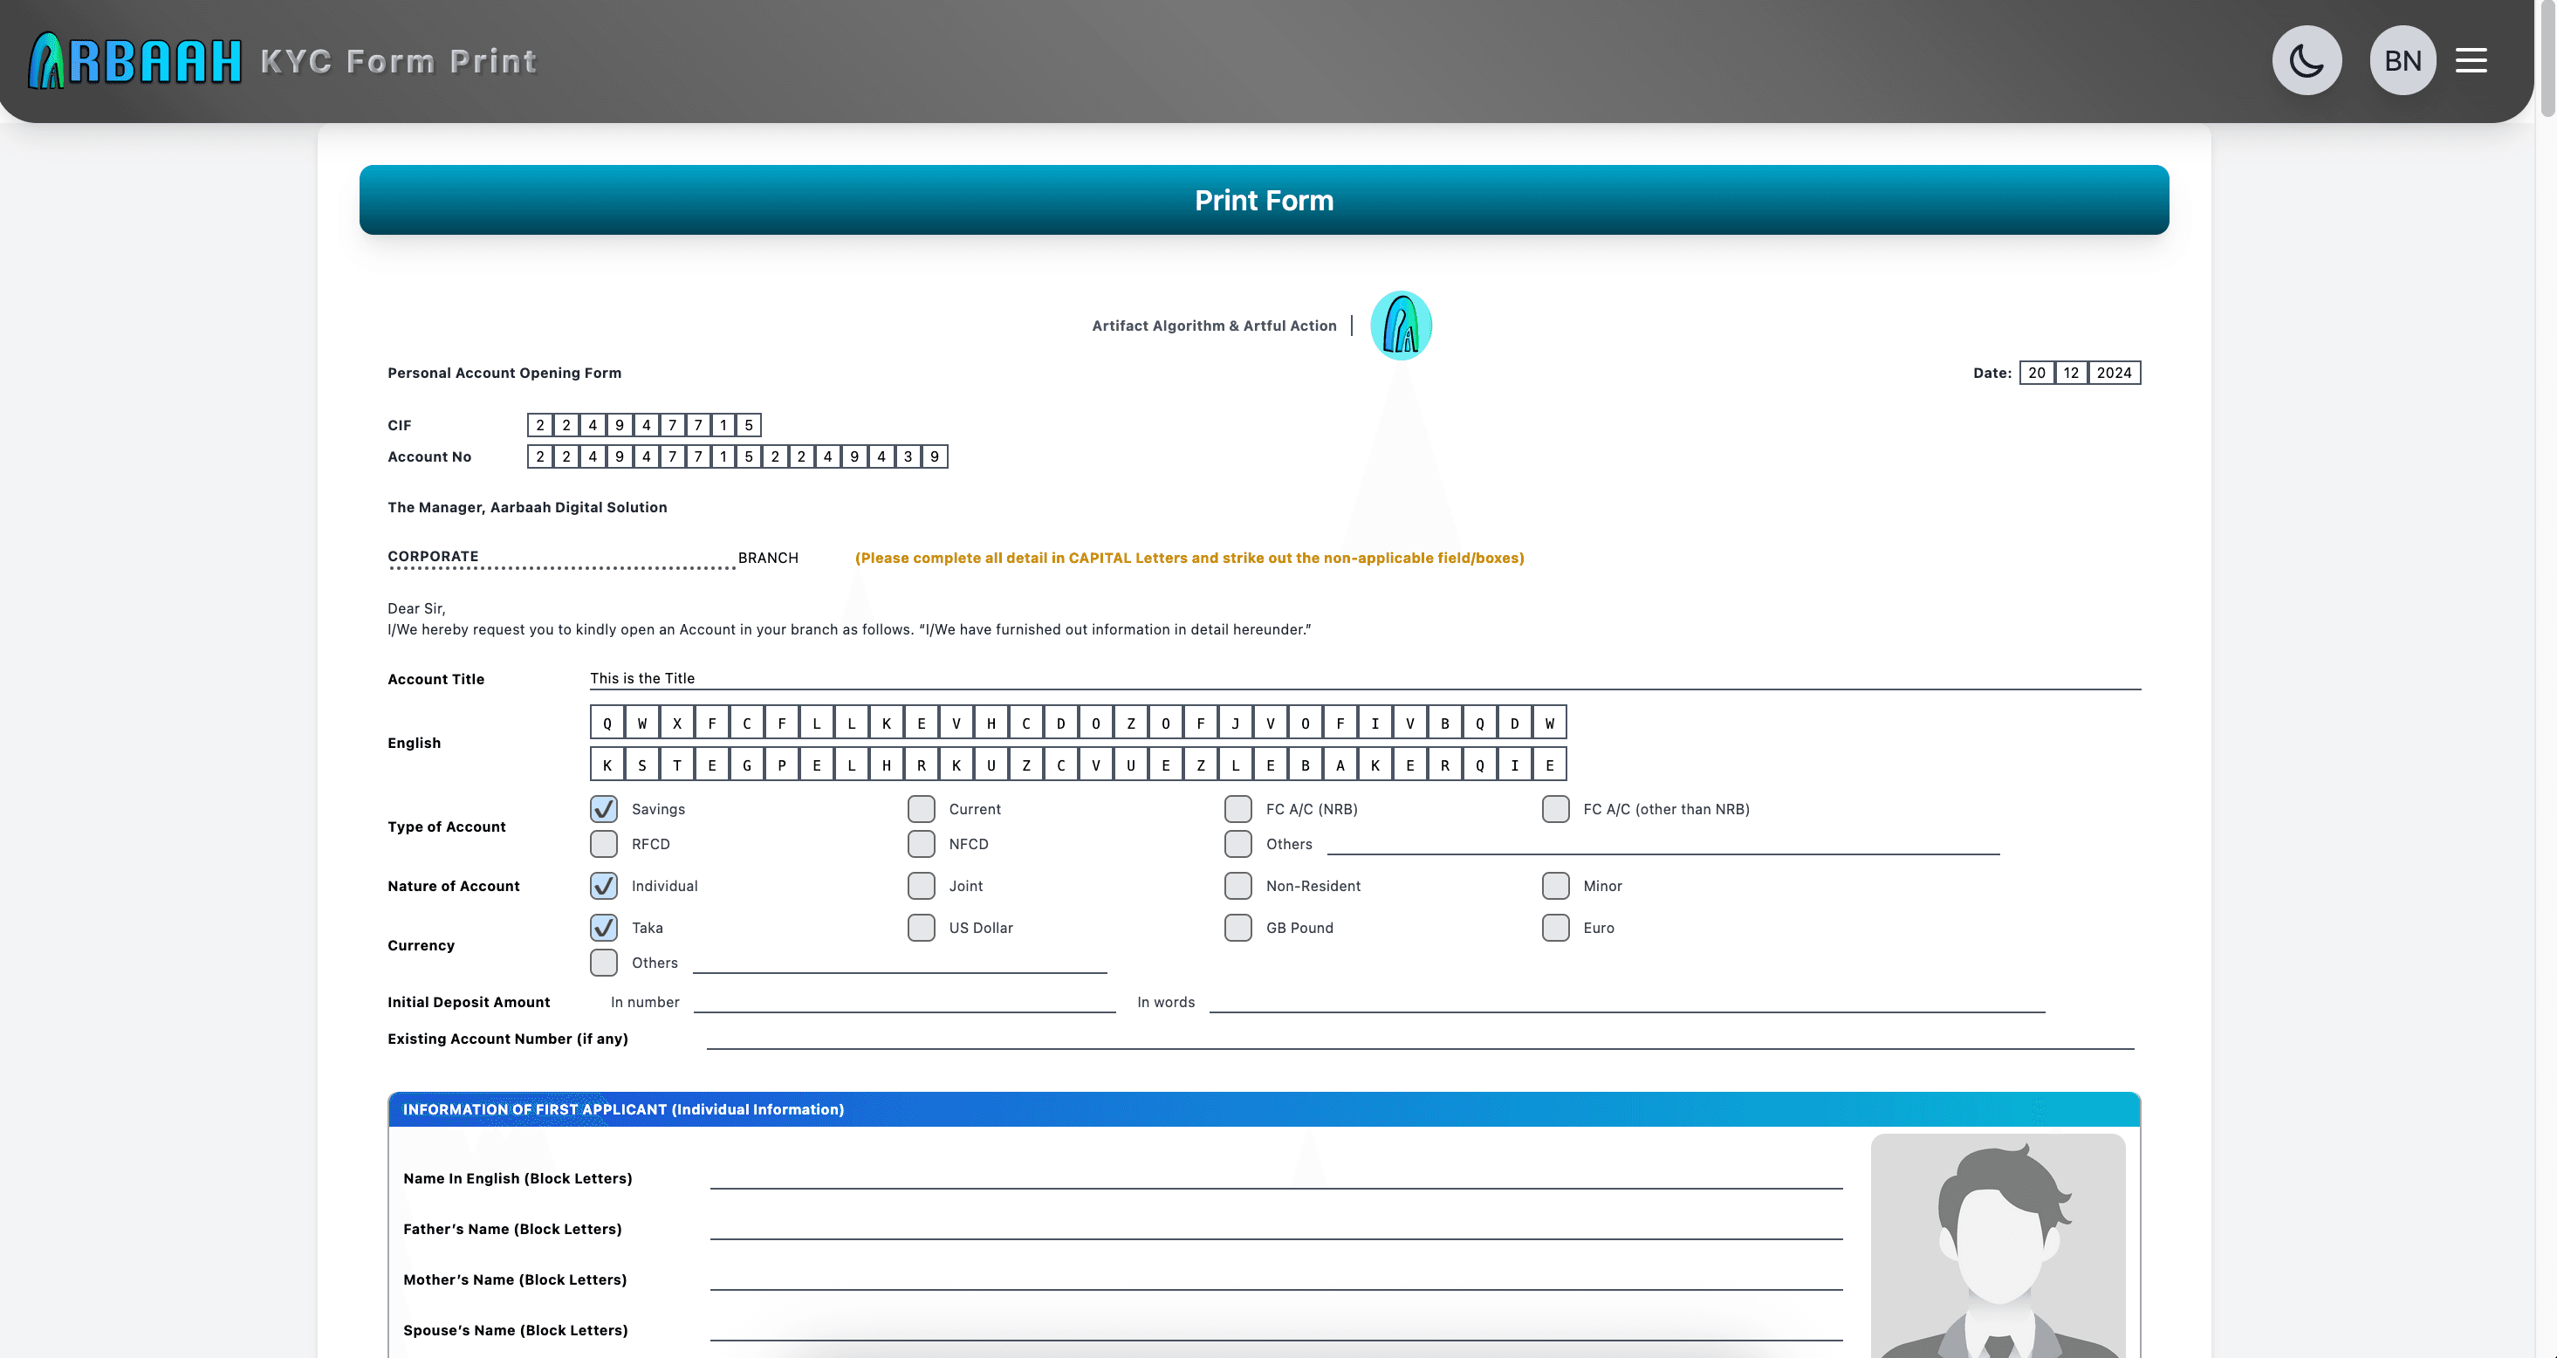Screen dimensions: 2557x1358
Task: Click the Mother's Name field line
Action: pyautogui.click(x=1276, y=1279)
